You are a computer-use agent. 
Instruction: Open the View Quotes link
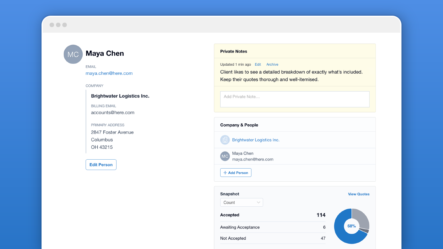pyautogui.click(x=359, y=194)
